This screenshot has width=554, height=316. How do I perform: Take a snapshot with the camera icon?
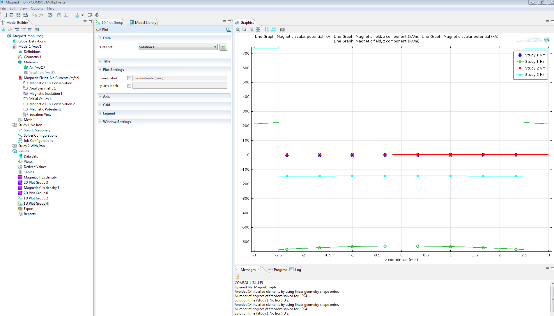282,30
